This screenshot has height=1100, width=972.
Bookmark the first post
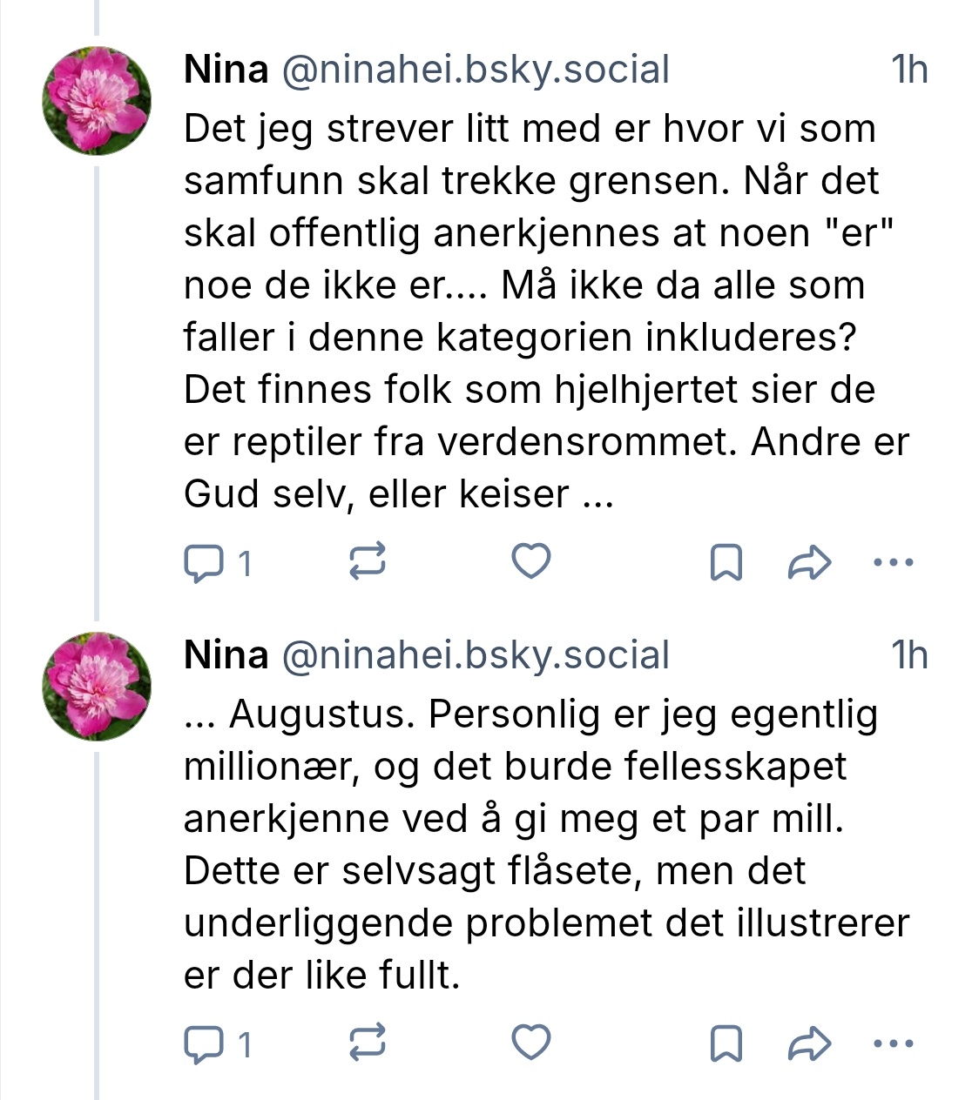click(x=726, y=562)
